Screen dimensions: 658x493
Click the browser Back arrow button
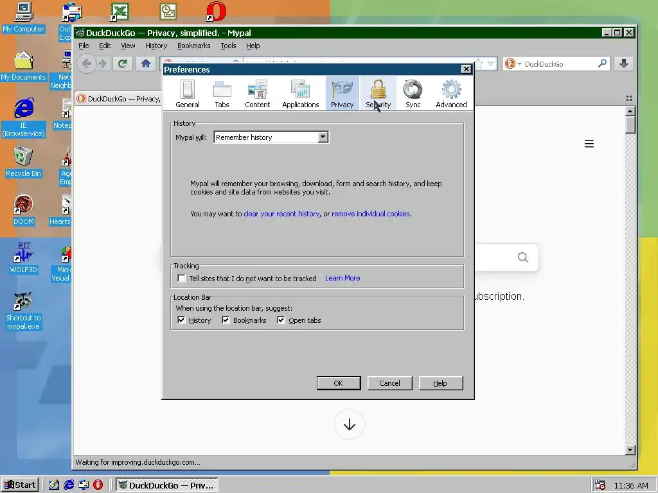[x=87, y=64]
